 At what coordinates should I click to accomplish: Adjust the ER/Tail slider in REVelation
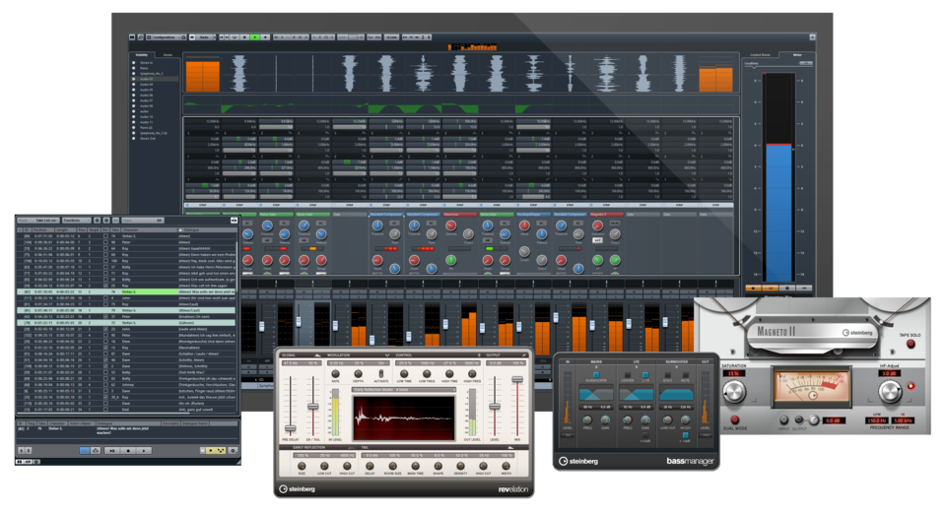click(313, 406)
